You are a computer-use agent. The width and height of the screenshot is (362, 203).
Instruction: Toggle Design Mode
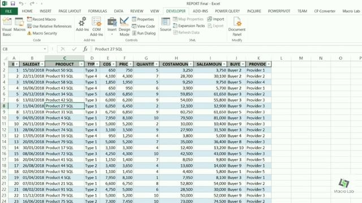[124, 27]
